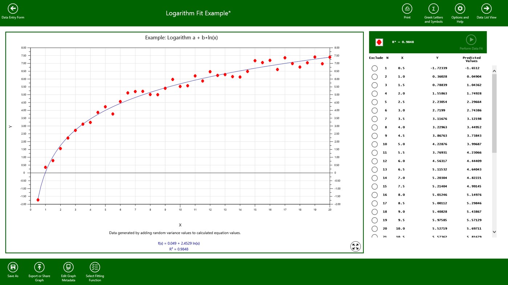Click the graph title Example: Logarithm
508x285 pixels.
click(x=181, y=38)
